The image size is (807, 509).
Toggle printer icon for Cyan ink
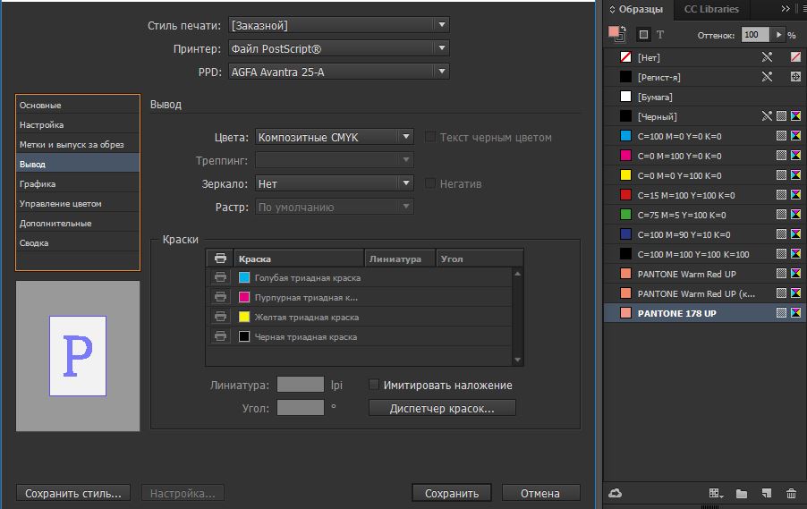point(220,277)
